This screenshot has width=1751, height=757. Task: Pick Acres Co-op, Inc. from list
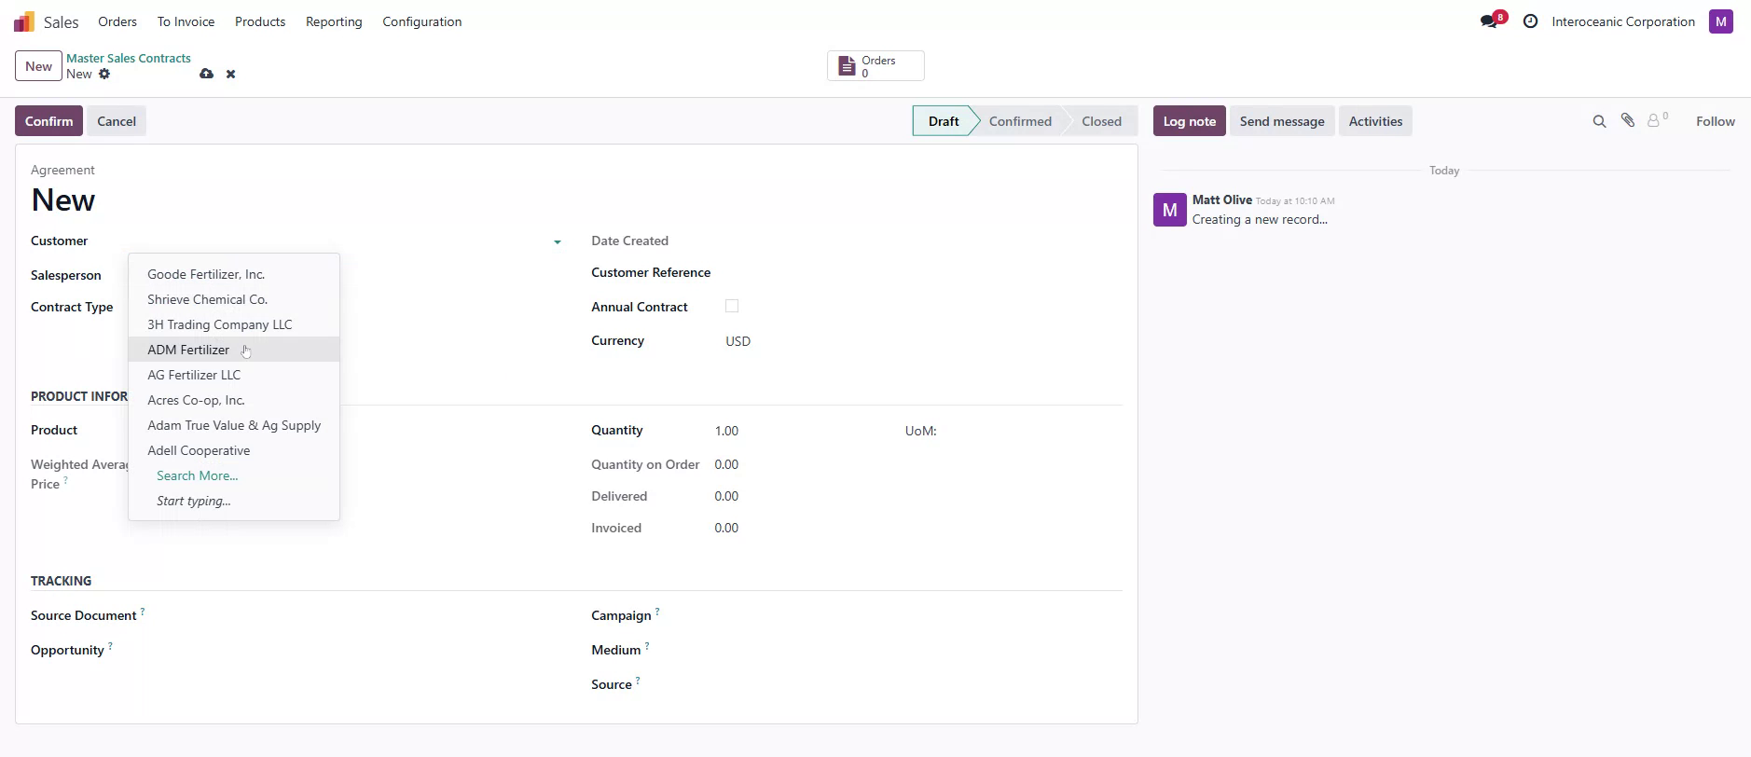point(234,400)
